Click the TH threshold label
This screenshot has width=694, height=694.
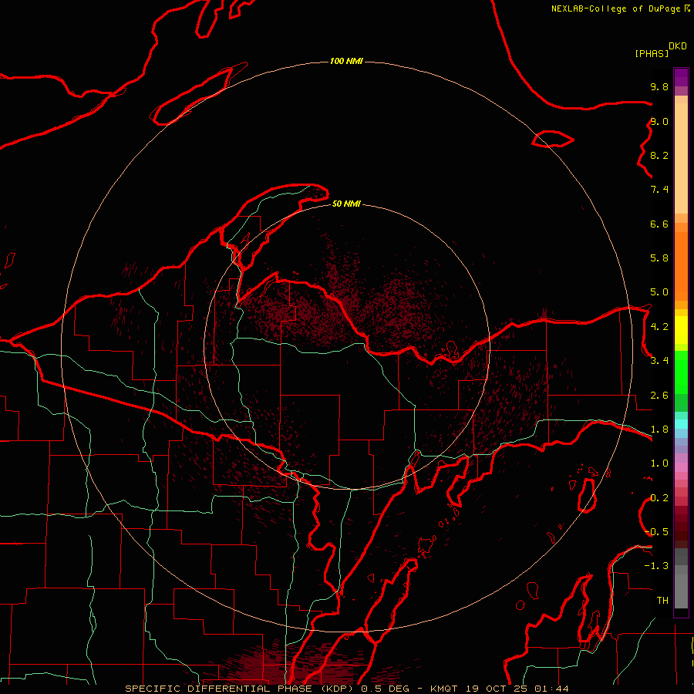click(x=662, y=601)
